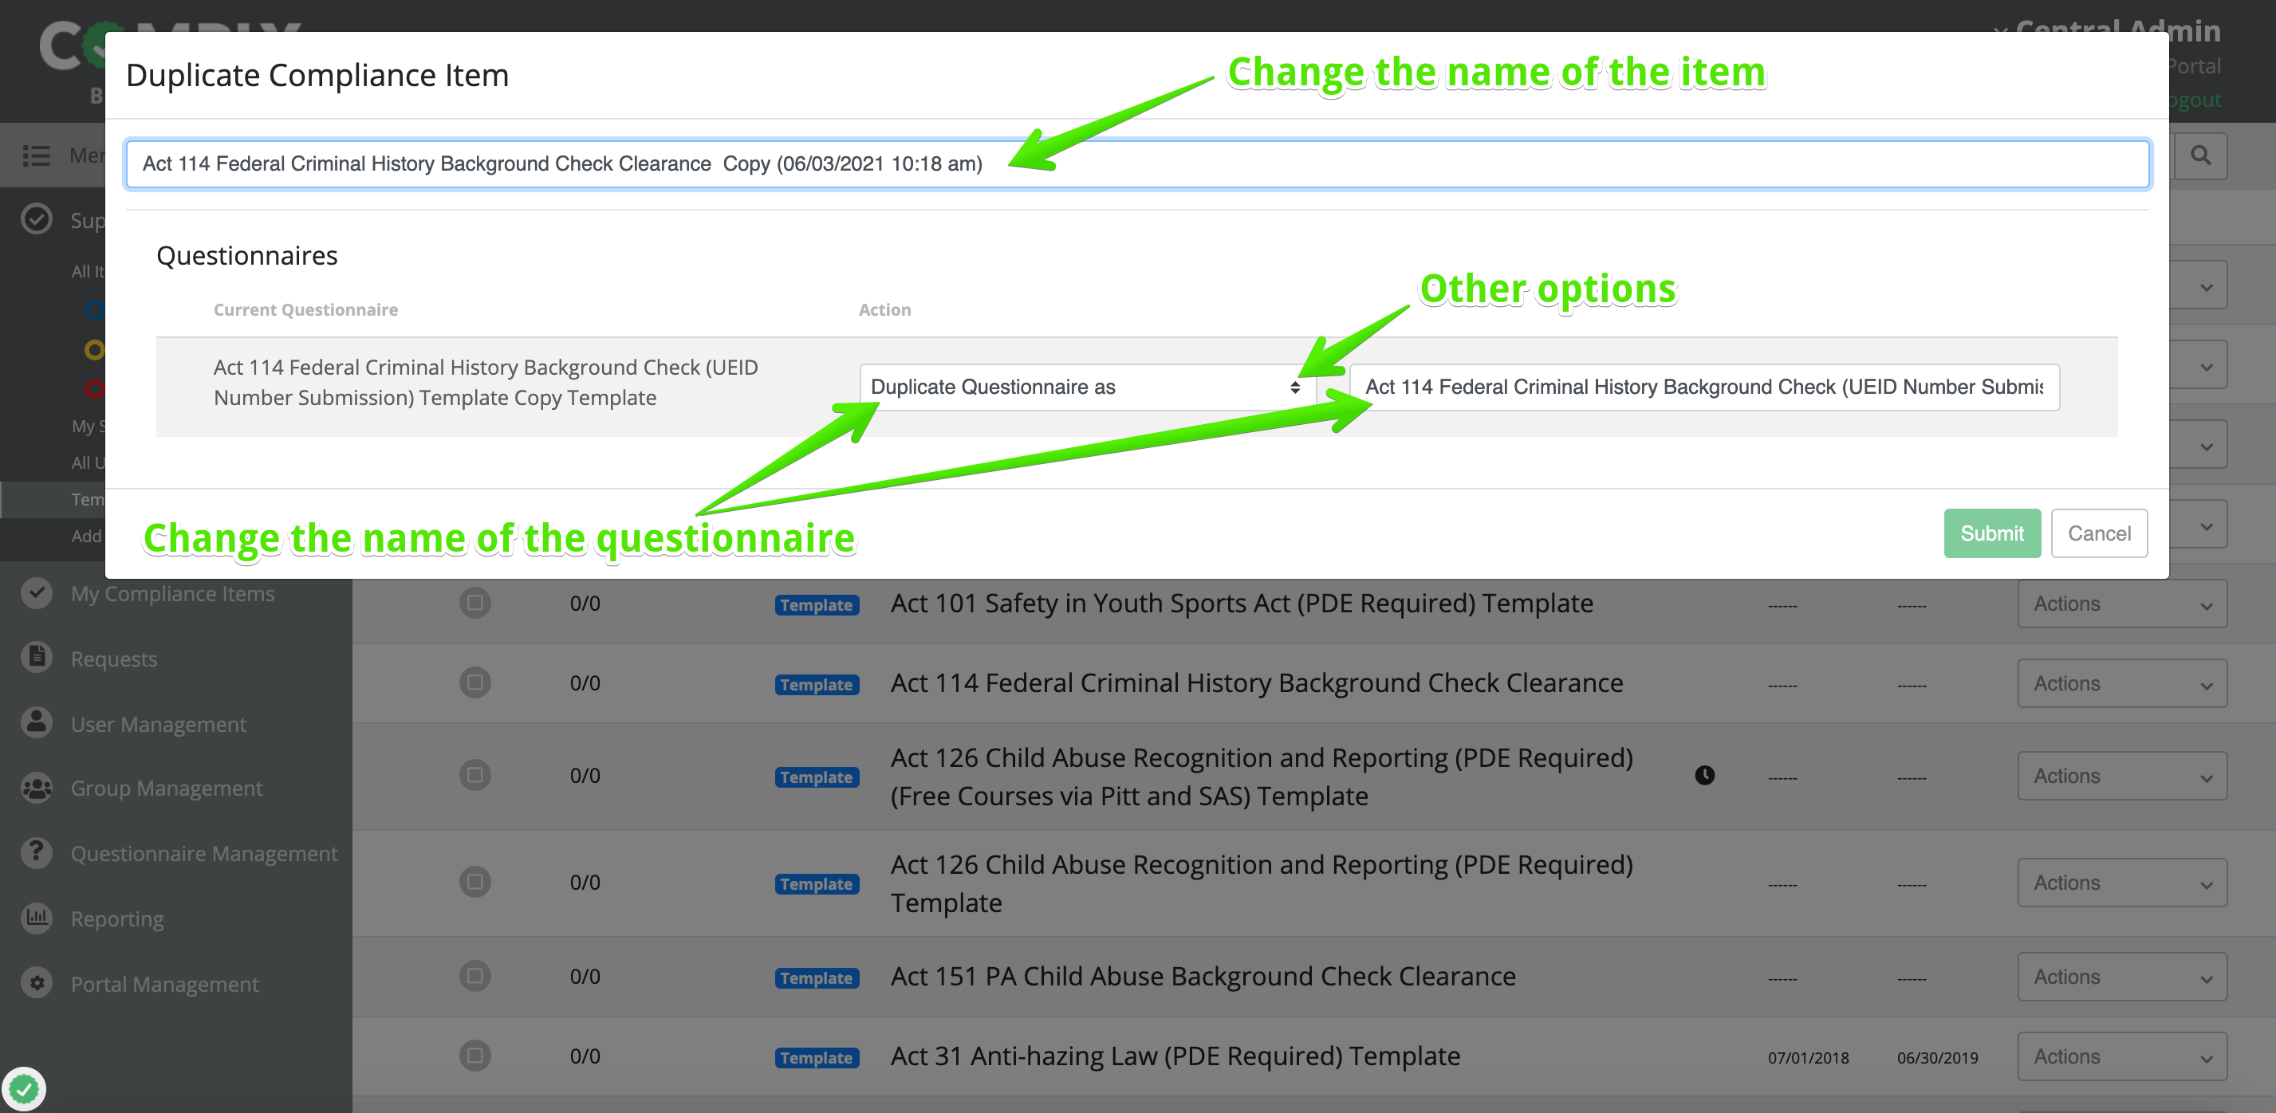2276x1113 pixels.
Task: Select checkbox for Act 151 PA Child Abuse
Action: (474, 975)
